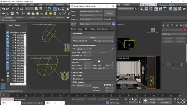The width and height of the screenshot is (187, 105).
Task: Switch to the Render Elements tab
Action: pyautogui.click(x=102, y=29)
